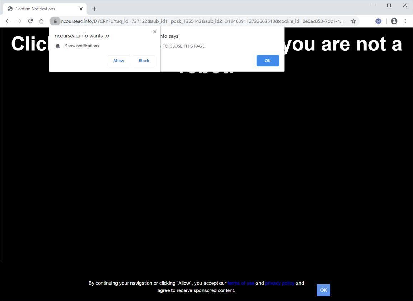
Task: Bookmark this page with the star icon
Action: (353, 21)
